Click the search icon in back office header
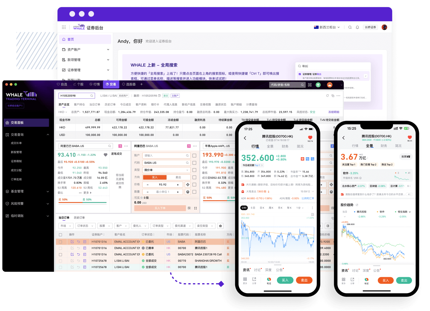 [x=350, y=27]
